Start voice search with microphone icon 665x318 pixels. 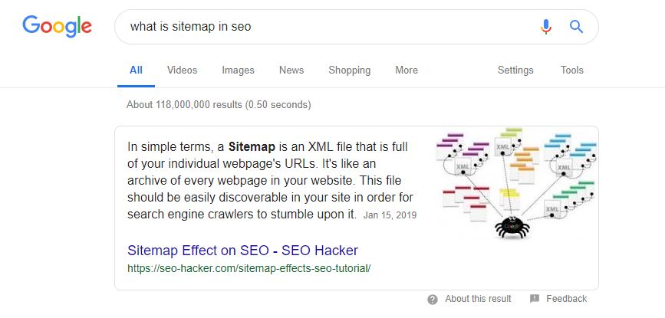click(x=546, y=27)
